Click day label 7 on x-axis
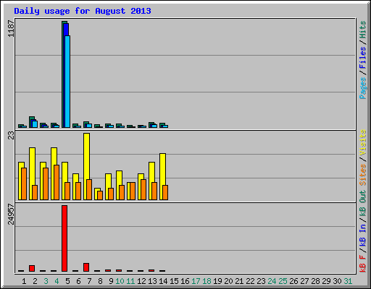This screenshot has width=371, height=289. pos(89,281)
